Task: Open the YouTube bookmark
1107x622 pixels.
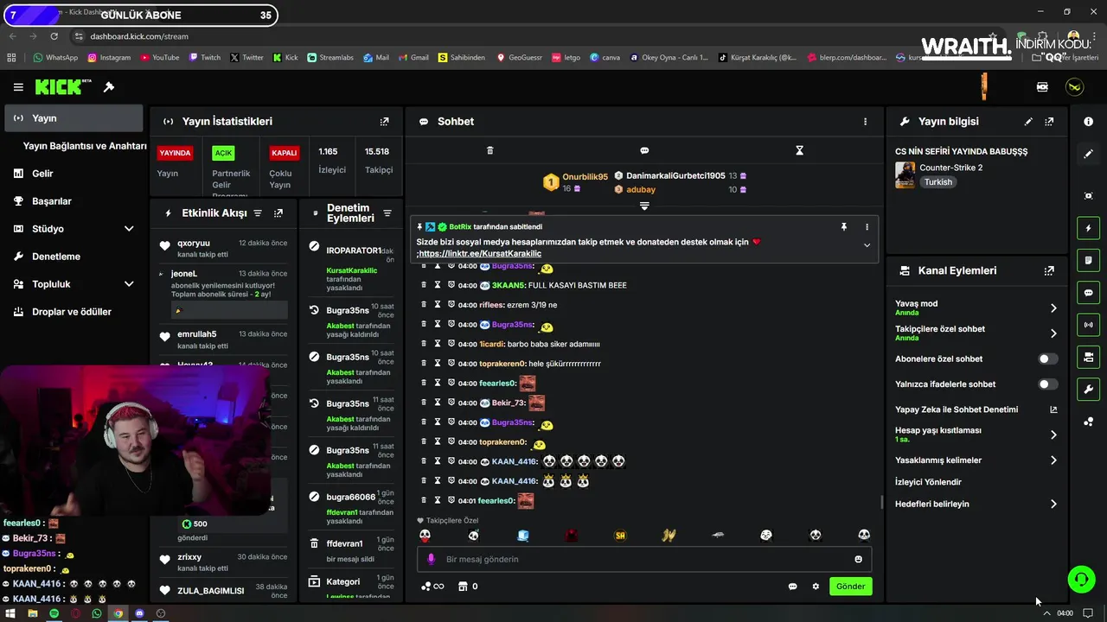Action: (159, 58)
